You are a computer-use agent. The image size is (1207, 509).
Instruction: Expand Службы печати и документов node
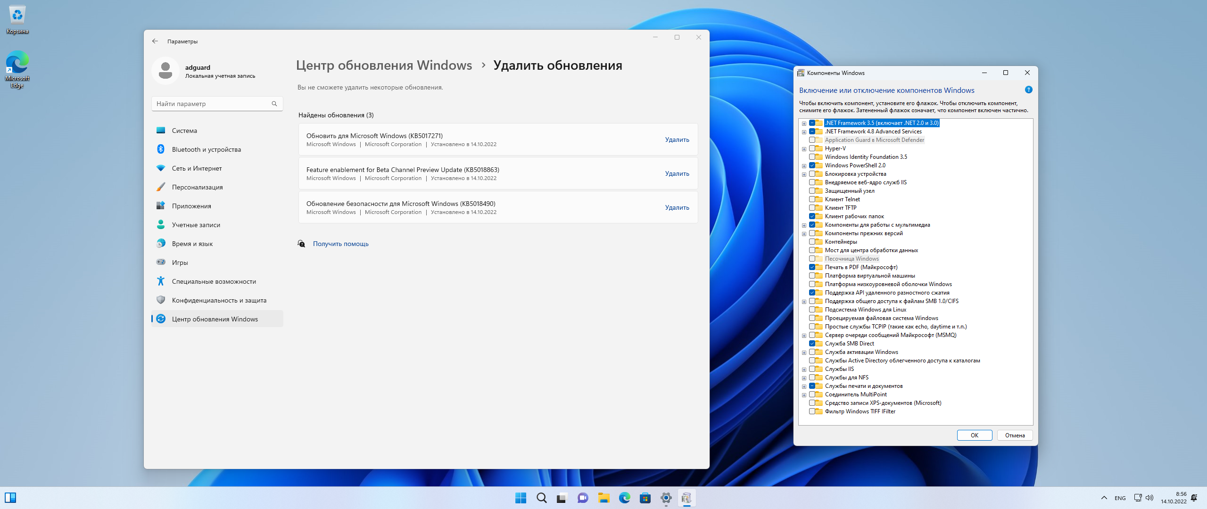[x=804, y=386]
